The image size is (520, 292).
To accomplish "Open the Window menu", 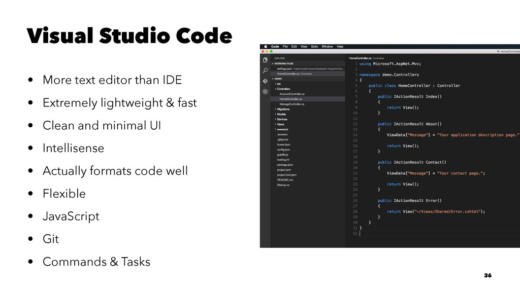I will pos(327,47).
